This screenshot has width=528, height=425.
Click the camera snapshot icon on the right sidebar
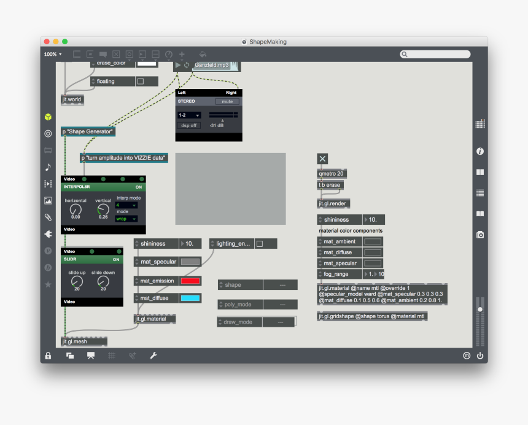click(479, 234)
